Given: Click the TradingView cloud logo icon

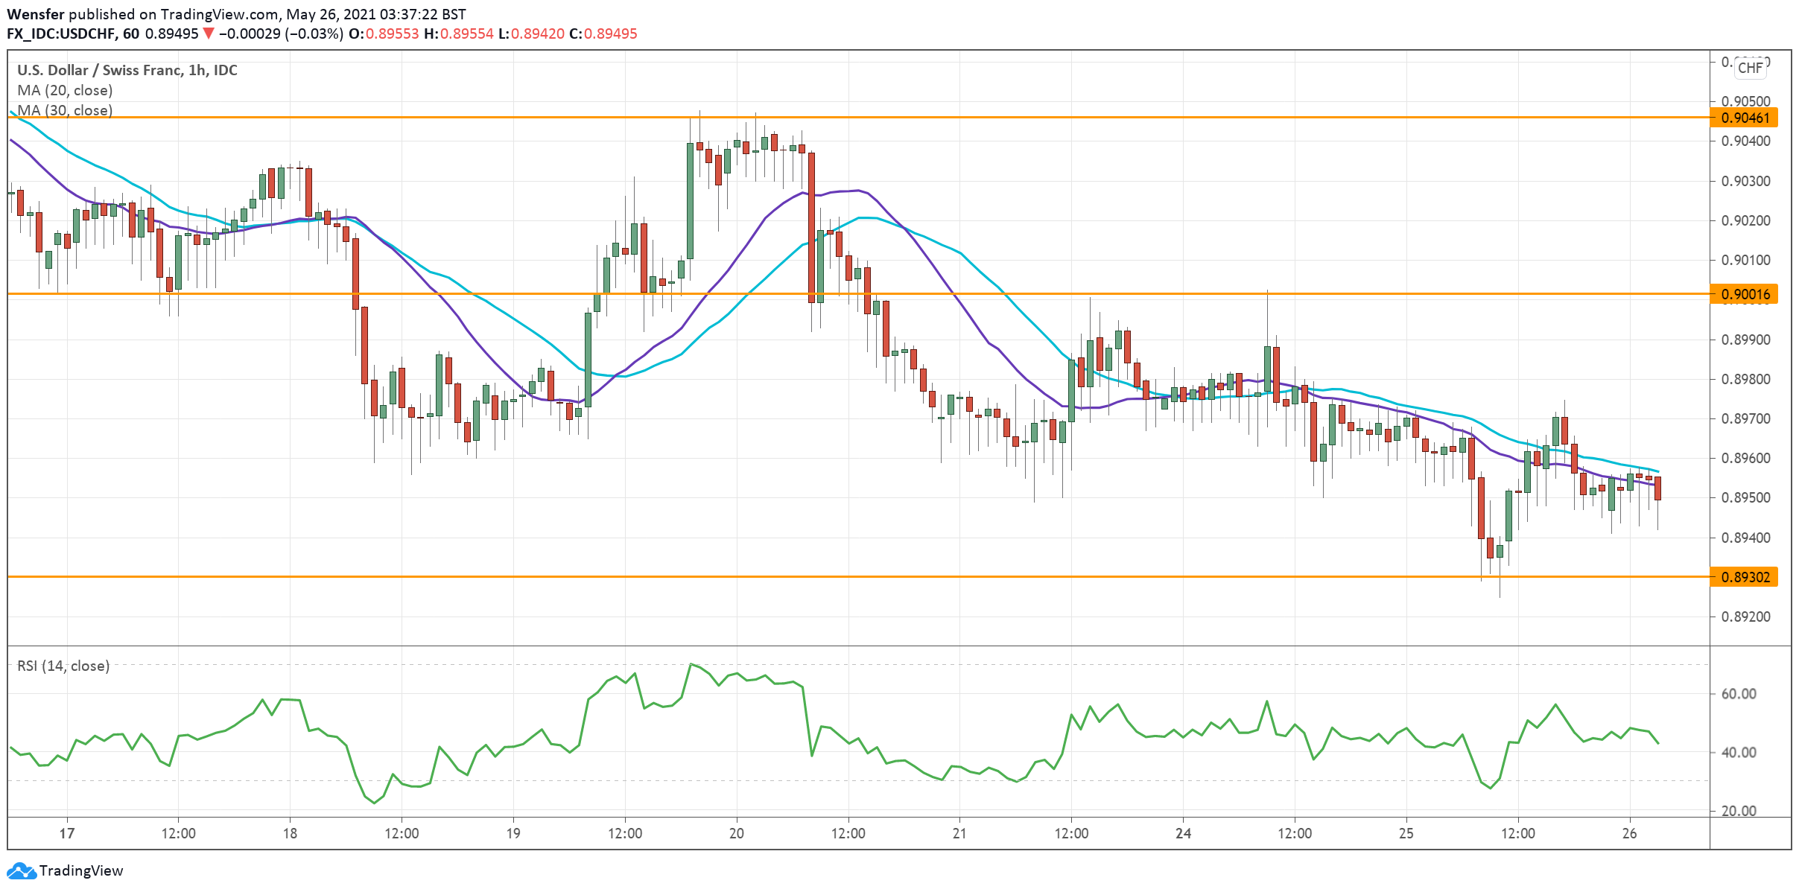Looking at the screenshot, I should coord(21,870).
